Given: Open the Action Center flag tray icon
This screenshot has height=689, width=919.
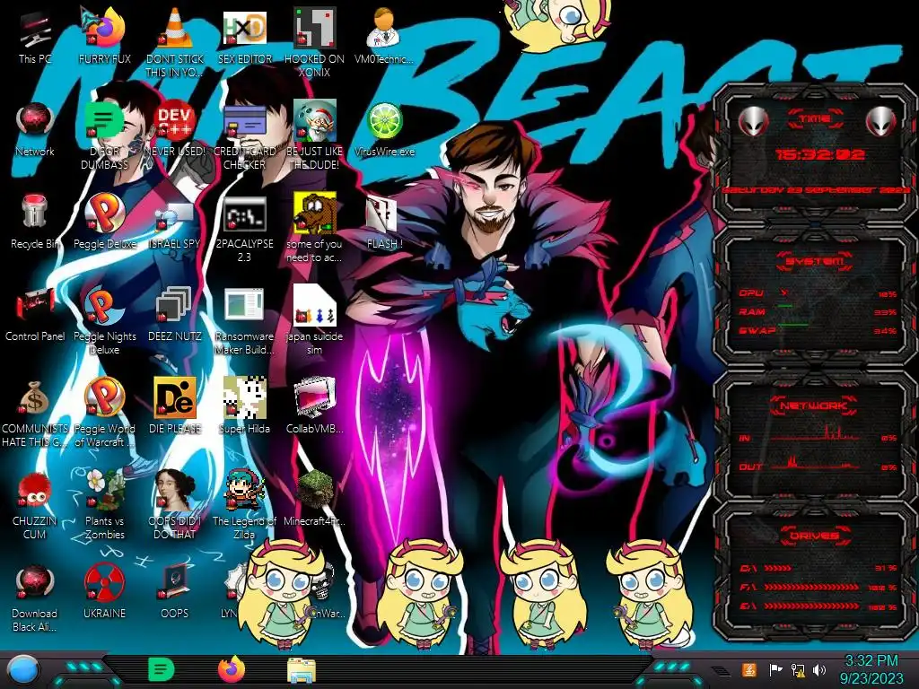Looking at the screenshot, I should 775,669.
